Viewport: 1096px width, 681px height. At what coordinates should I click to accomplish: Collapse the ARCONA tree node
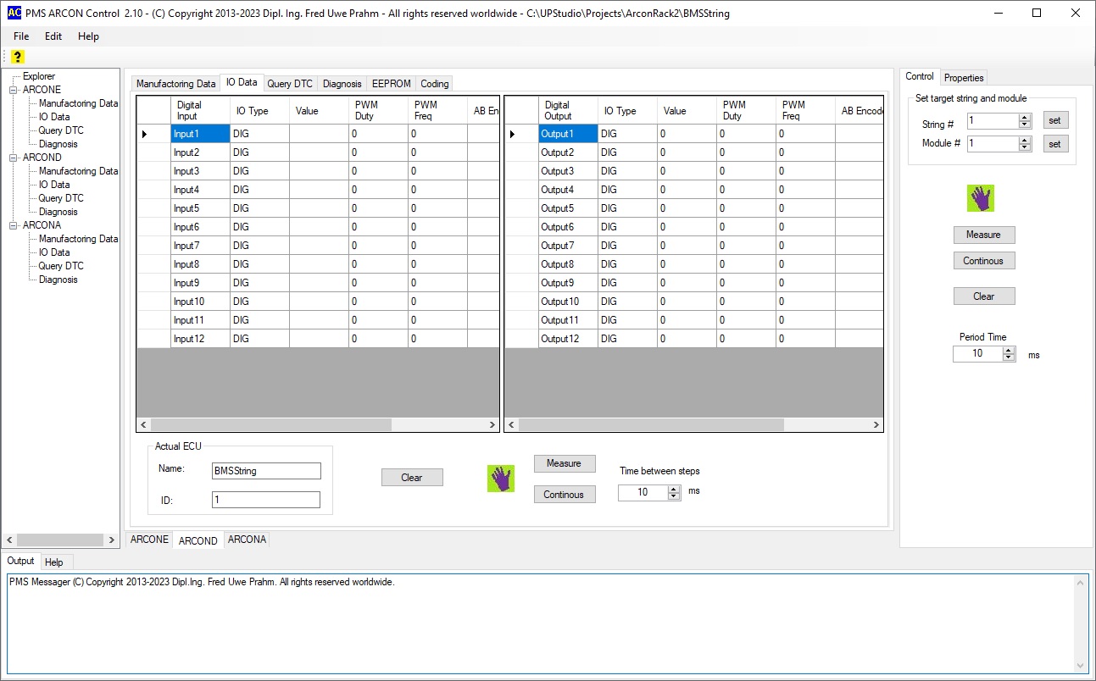[14, 225]
